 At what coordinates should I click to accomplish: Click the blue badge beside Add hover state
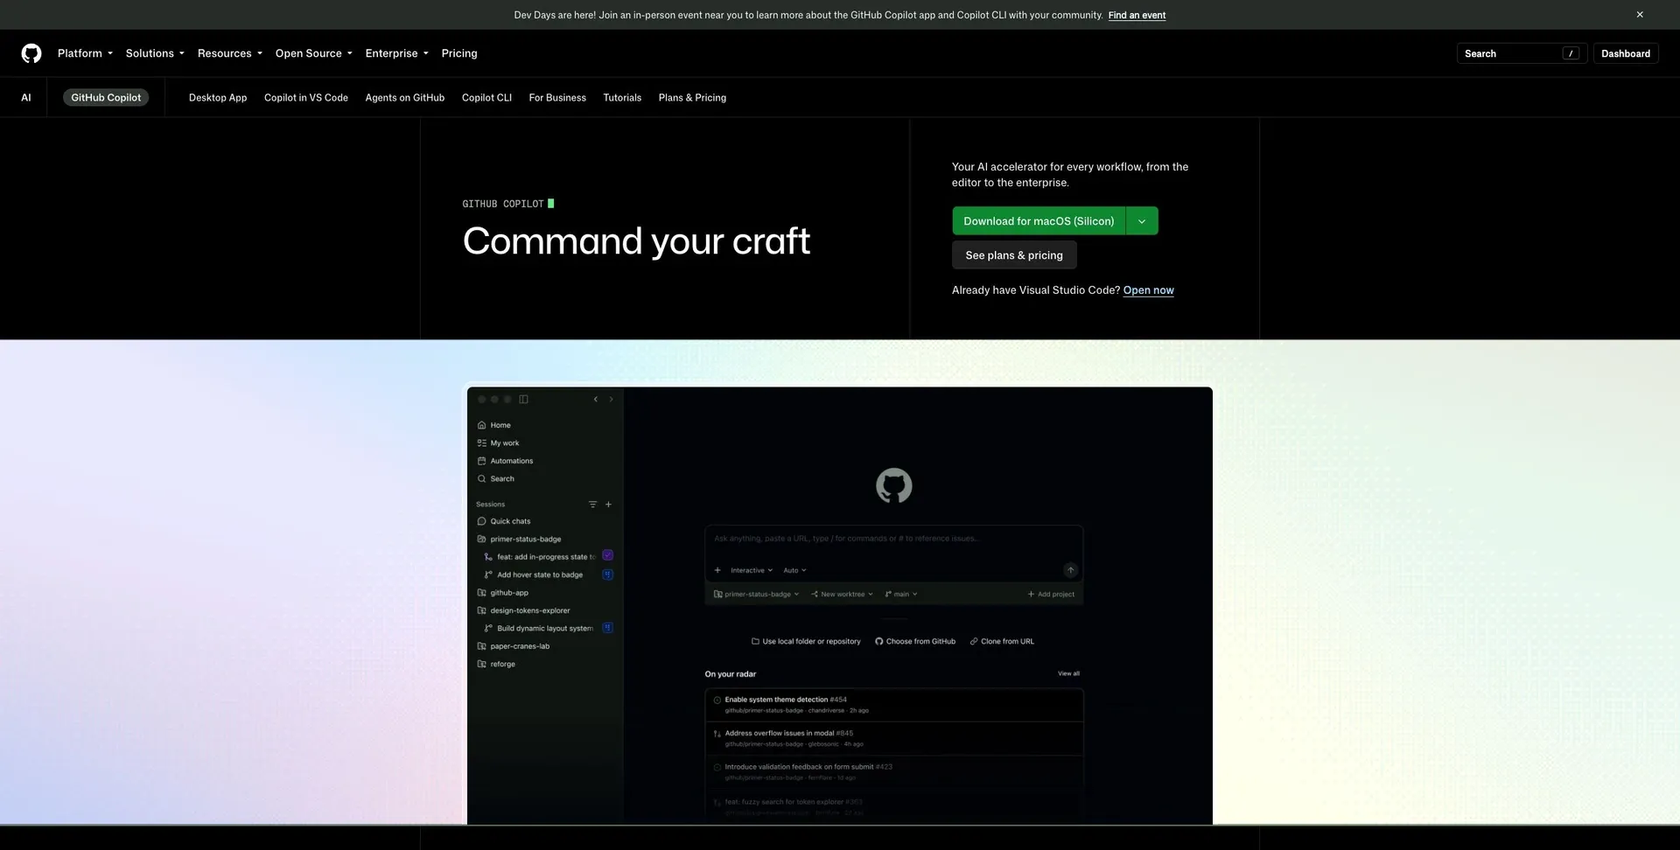608,575
